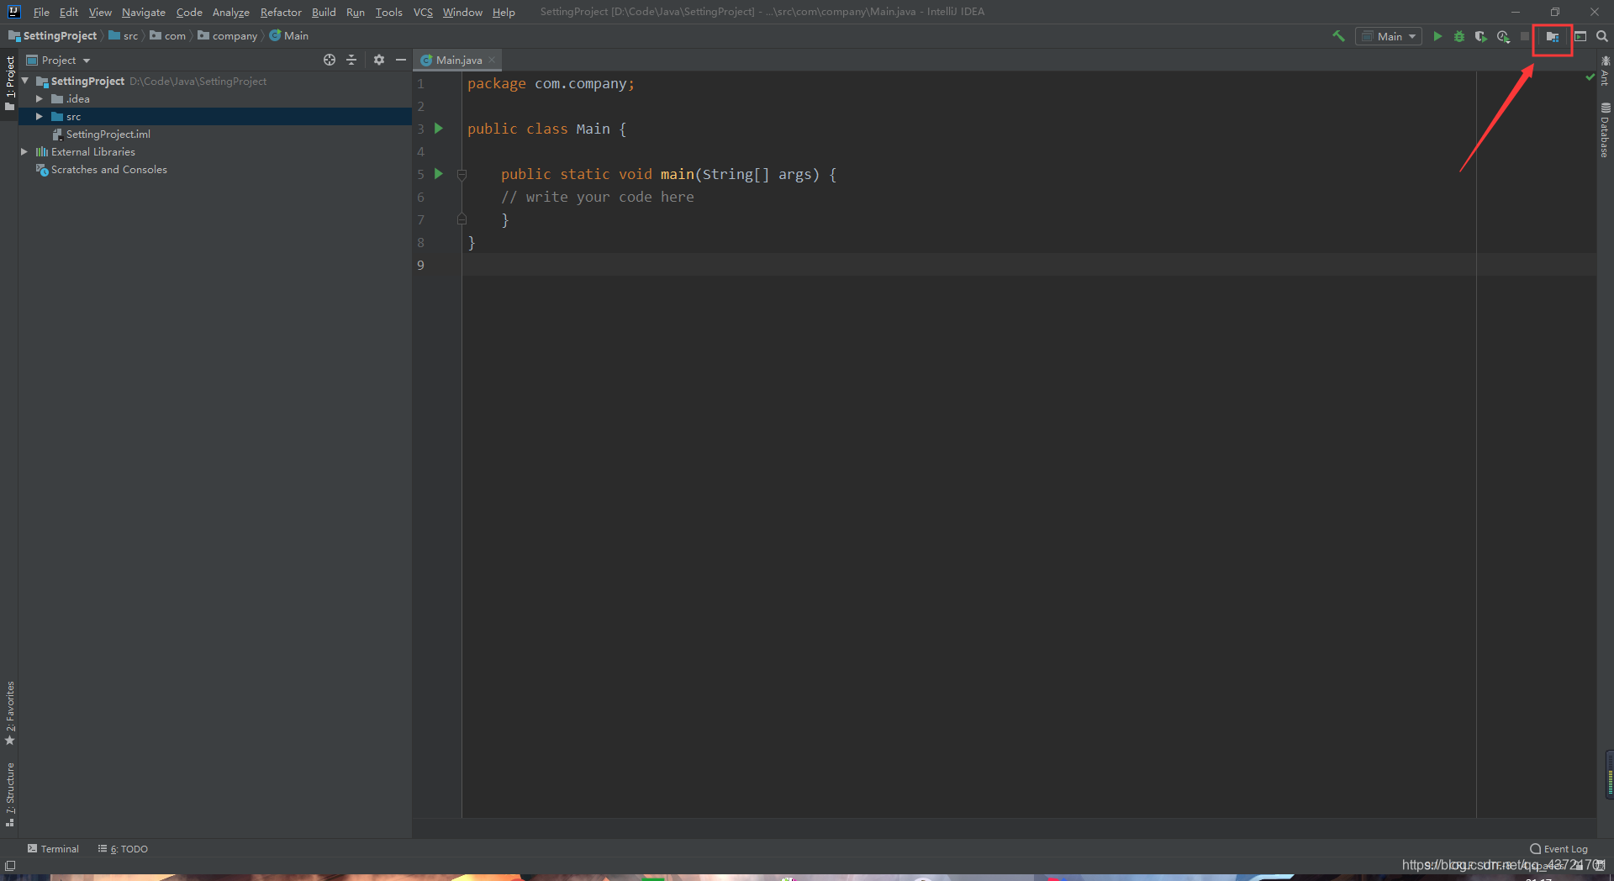Screen dimensions: 1614x881
Task: Click SettingProject breadcrumb
Action: tap(53, 36)
